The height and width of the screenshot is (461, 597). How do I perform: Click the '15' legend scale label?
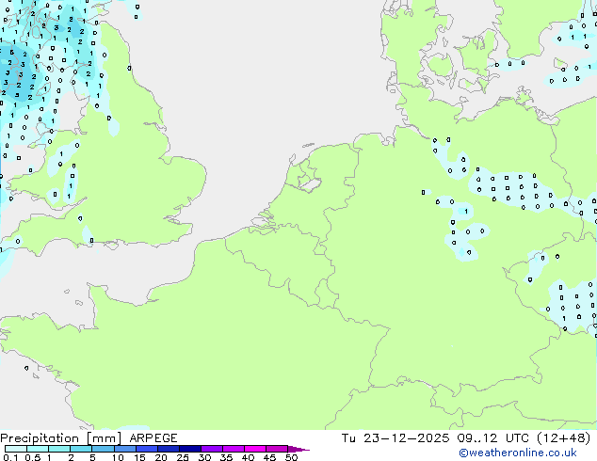point(139,457)
